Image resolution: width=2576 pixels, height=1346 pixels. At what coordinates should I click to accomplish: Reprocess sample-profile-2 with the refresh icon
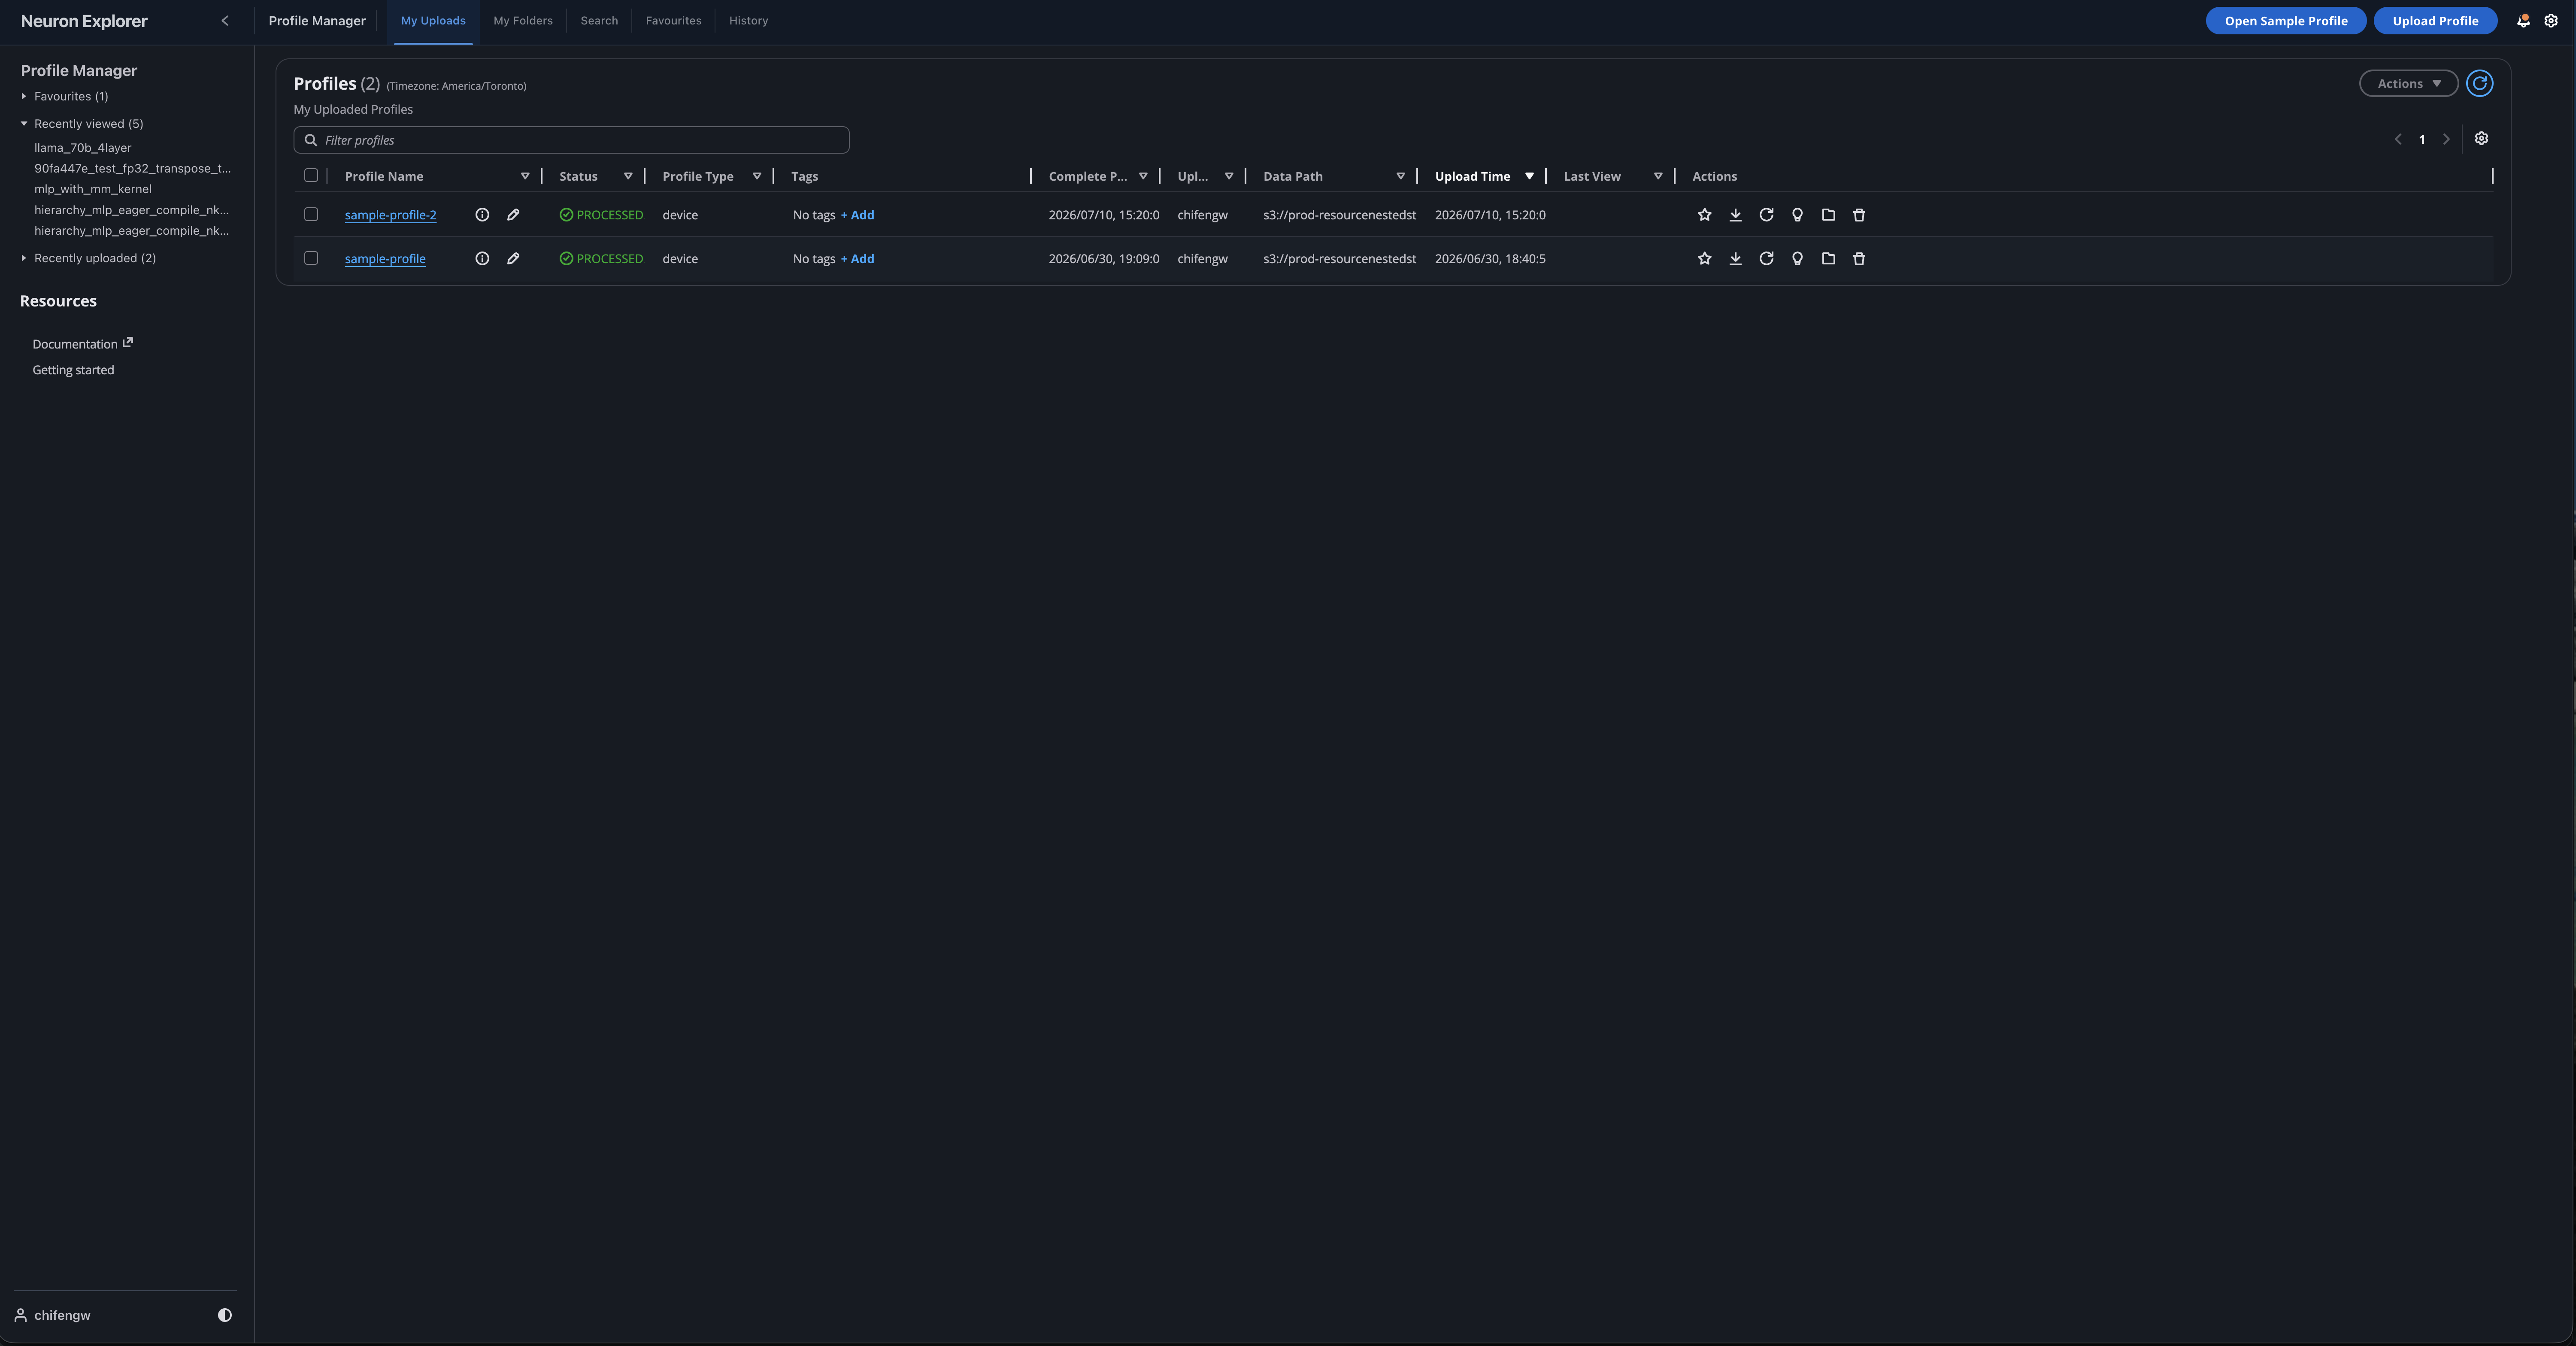pos(1766,215)
